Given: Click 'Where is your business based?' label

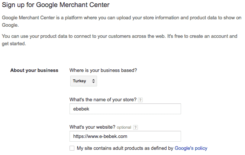Looking at the screenshot, I should click(x=103, y=70).
